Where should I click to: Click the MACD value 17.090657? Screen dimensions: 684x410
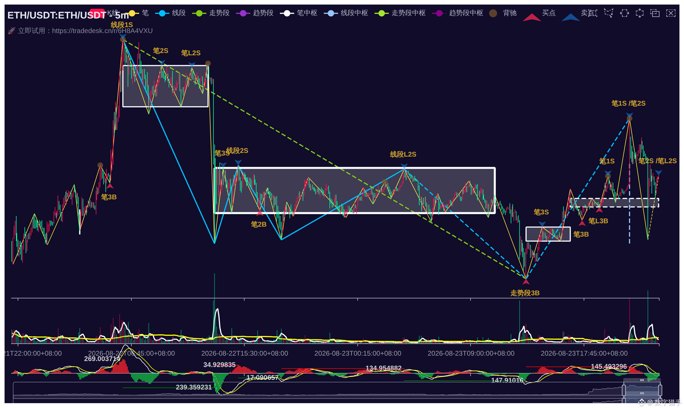click(x=262, y=378)
